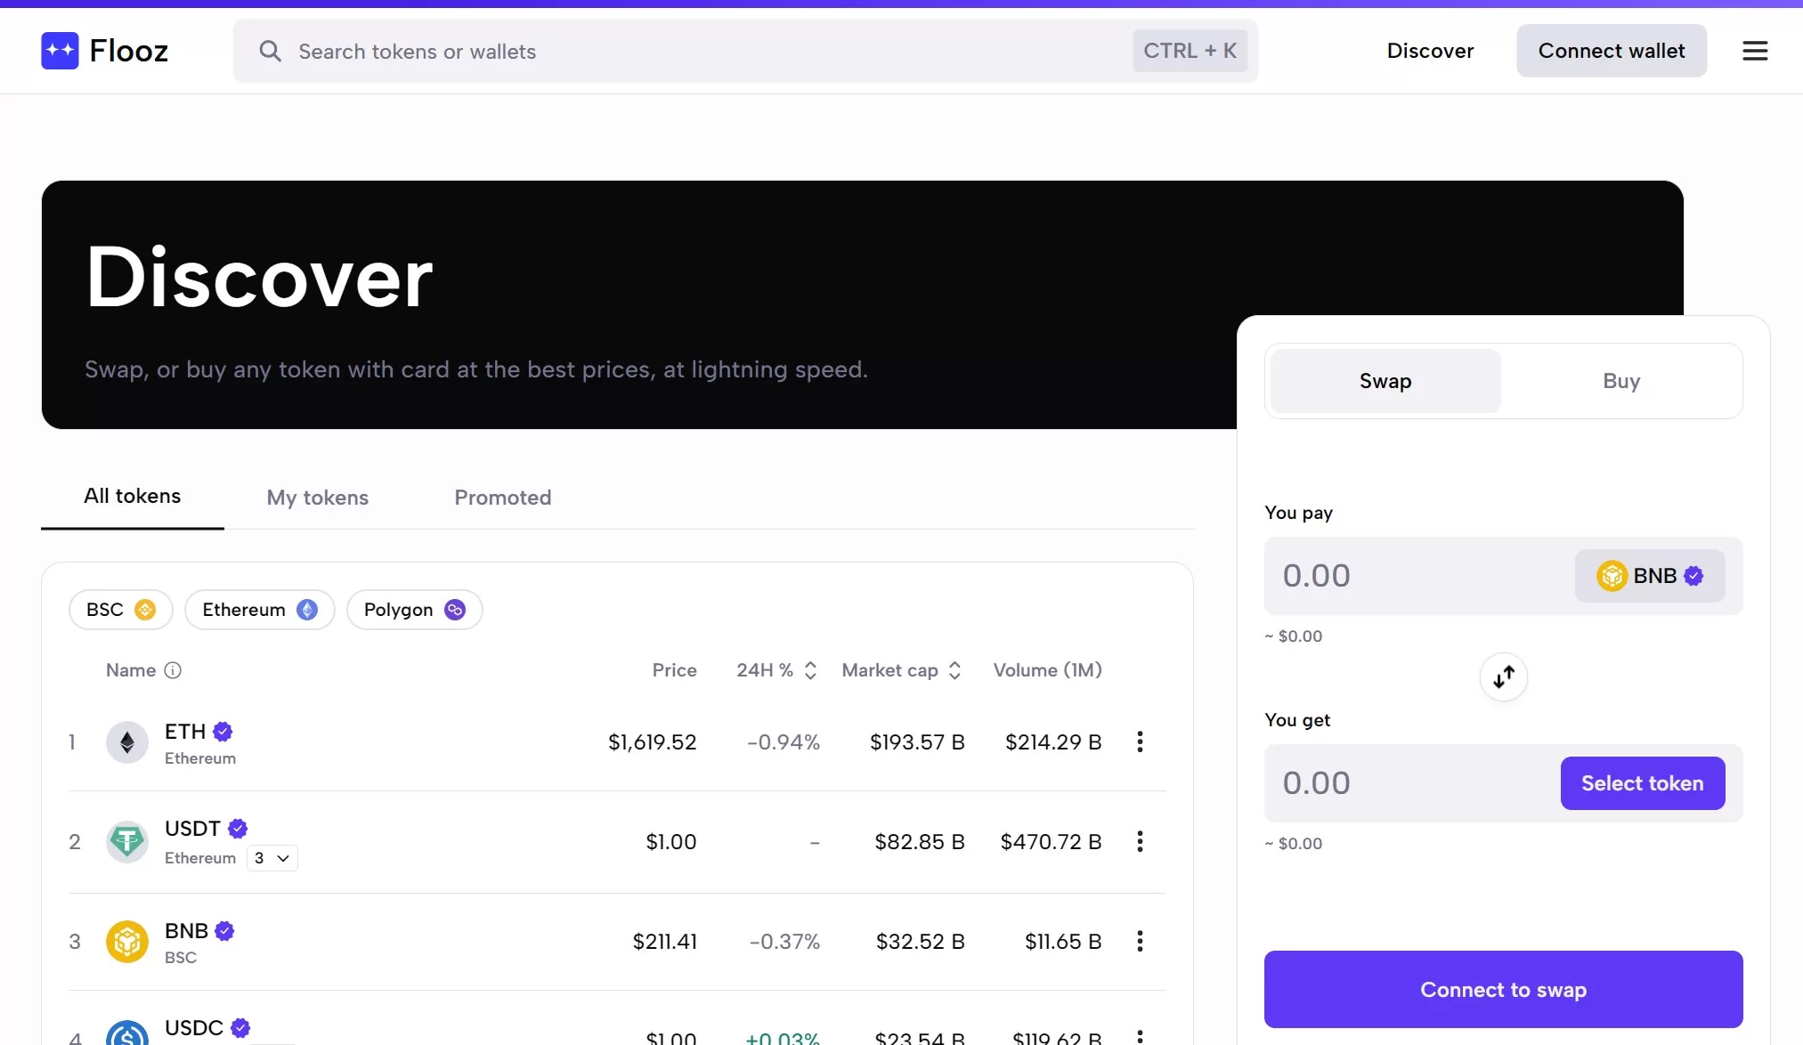Click the verified badge next to USDT
Image resolution: width=1803 pixels, height=1045 pixels.
(238, 829)
